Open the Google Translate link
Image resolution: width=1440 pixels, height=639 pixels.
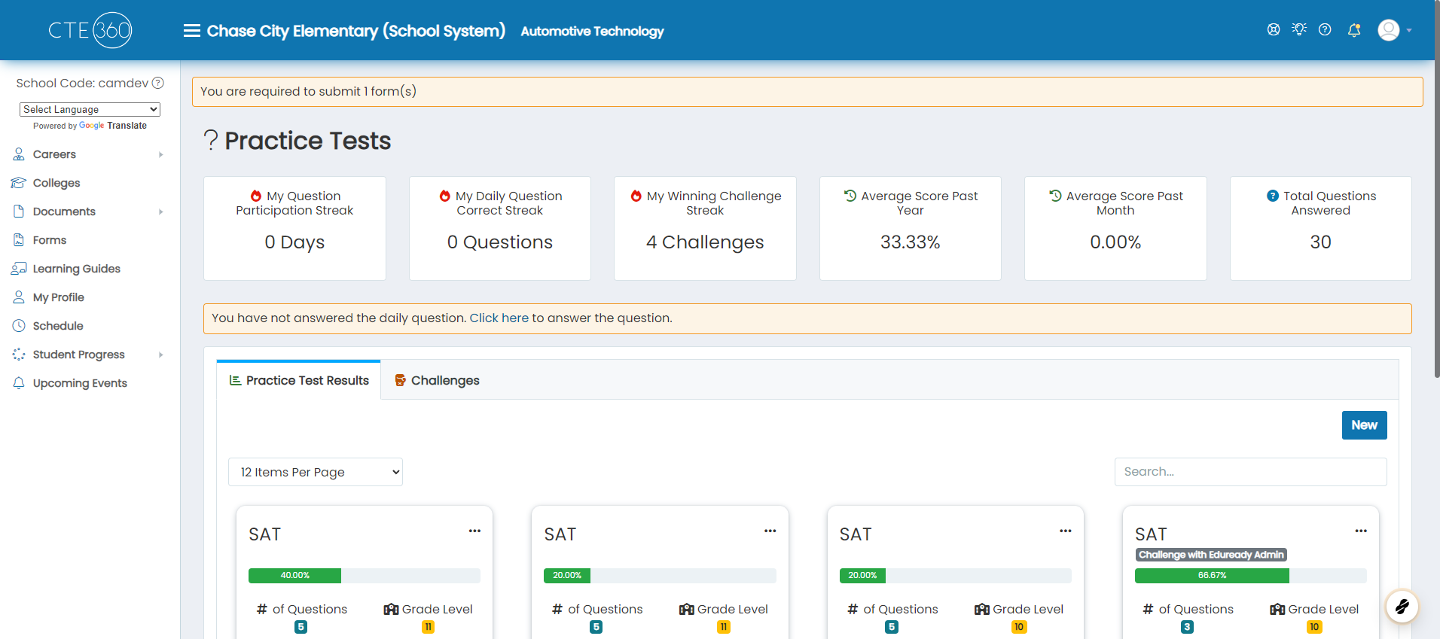113,126
